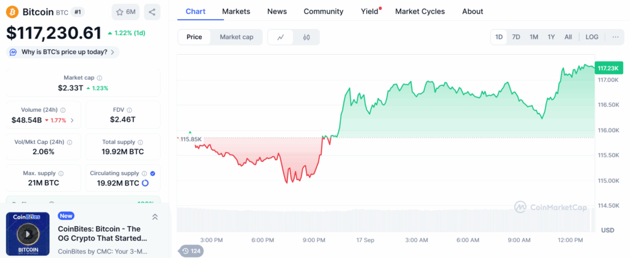Open the Markets tab
This screenshot has width=630, height=258.
click(236, 11)
